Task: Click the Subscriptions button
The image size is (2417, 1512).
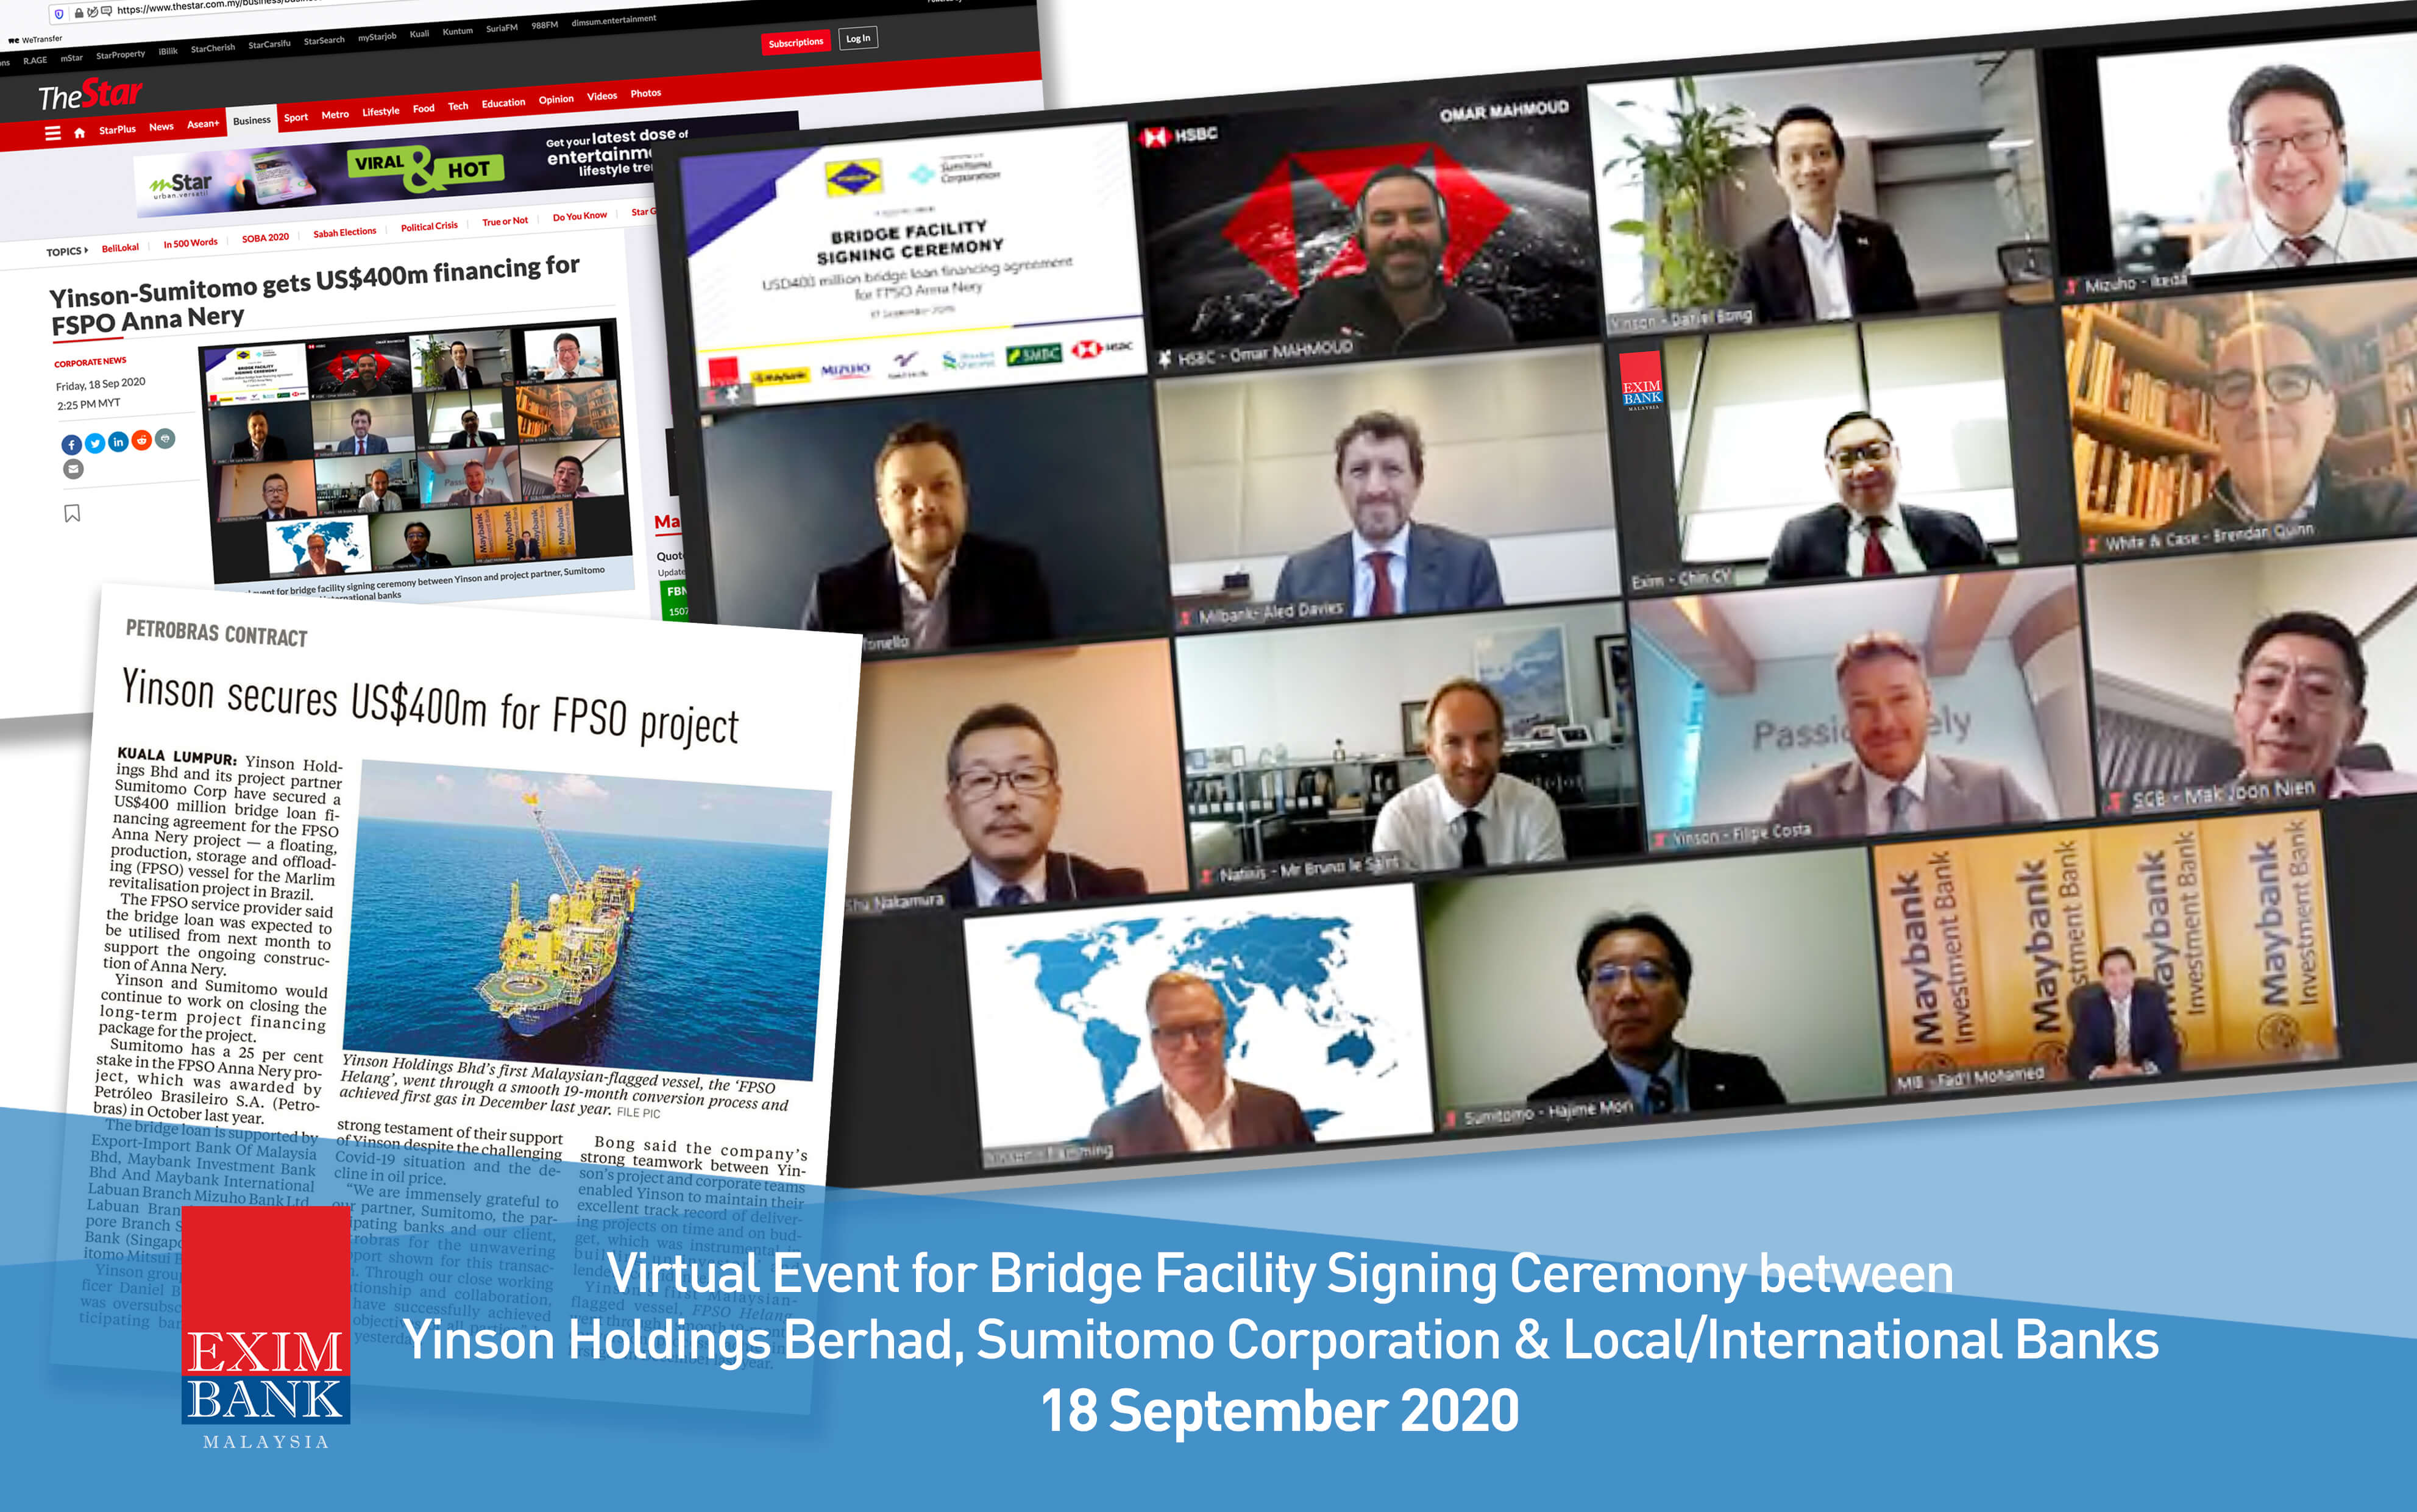Action: pyautogui.click(x=796, y=42)
